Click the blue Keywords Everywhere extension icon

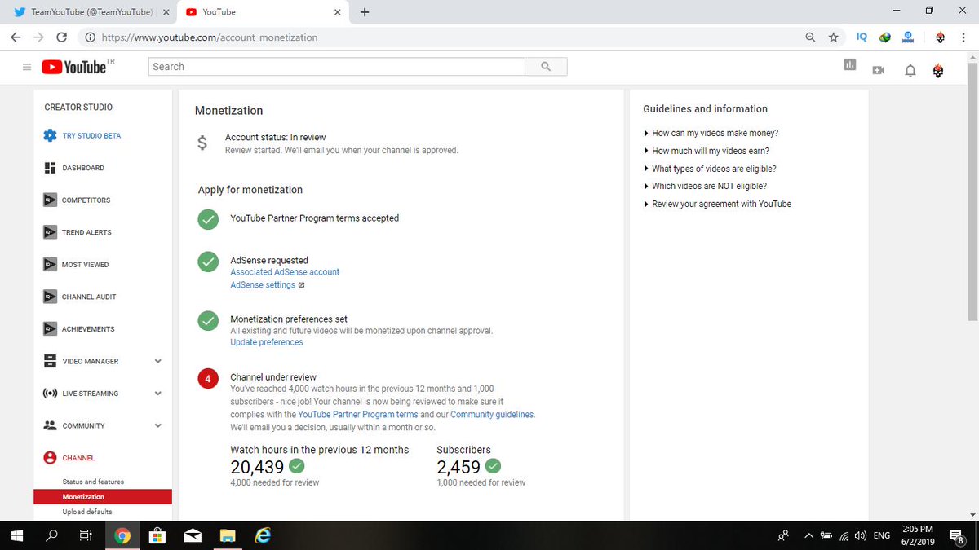coord(907,37)
